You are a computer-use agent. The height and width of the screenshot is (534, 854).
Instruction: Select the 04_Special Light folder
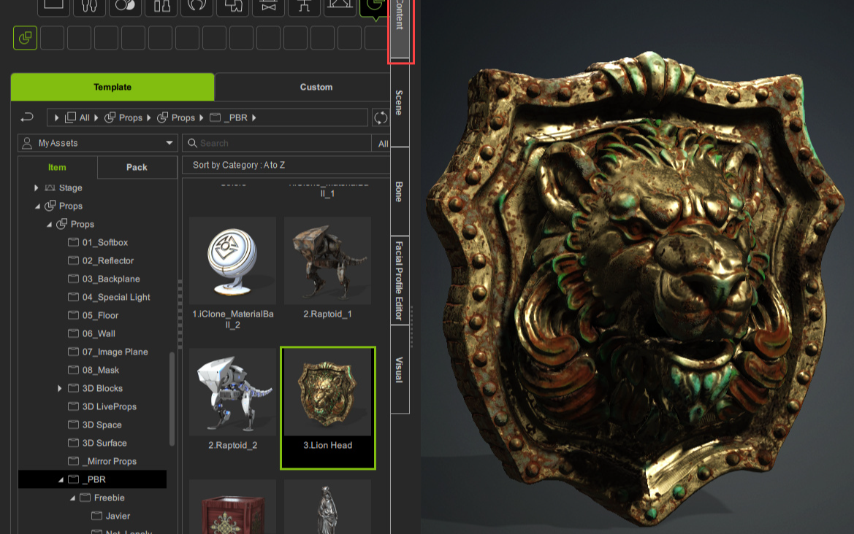coord(115,297)
